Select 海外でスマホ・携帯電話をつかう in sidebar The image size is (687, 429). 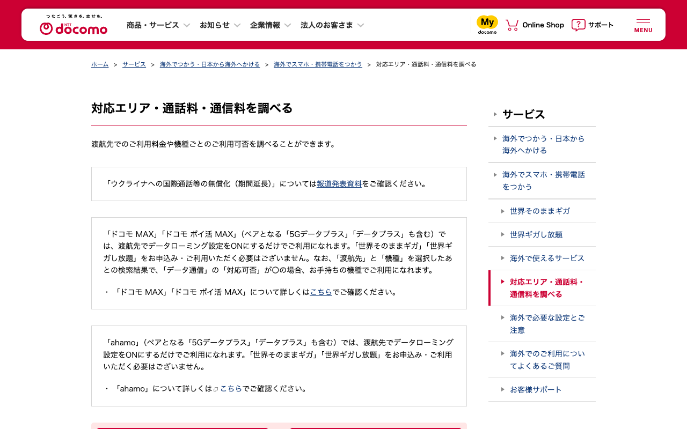(x=543, y=181)
